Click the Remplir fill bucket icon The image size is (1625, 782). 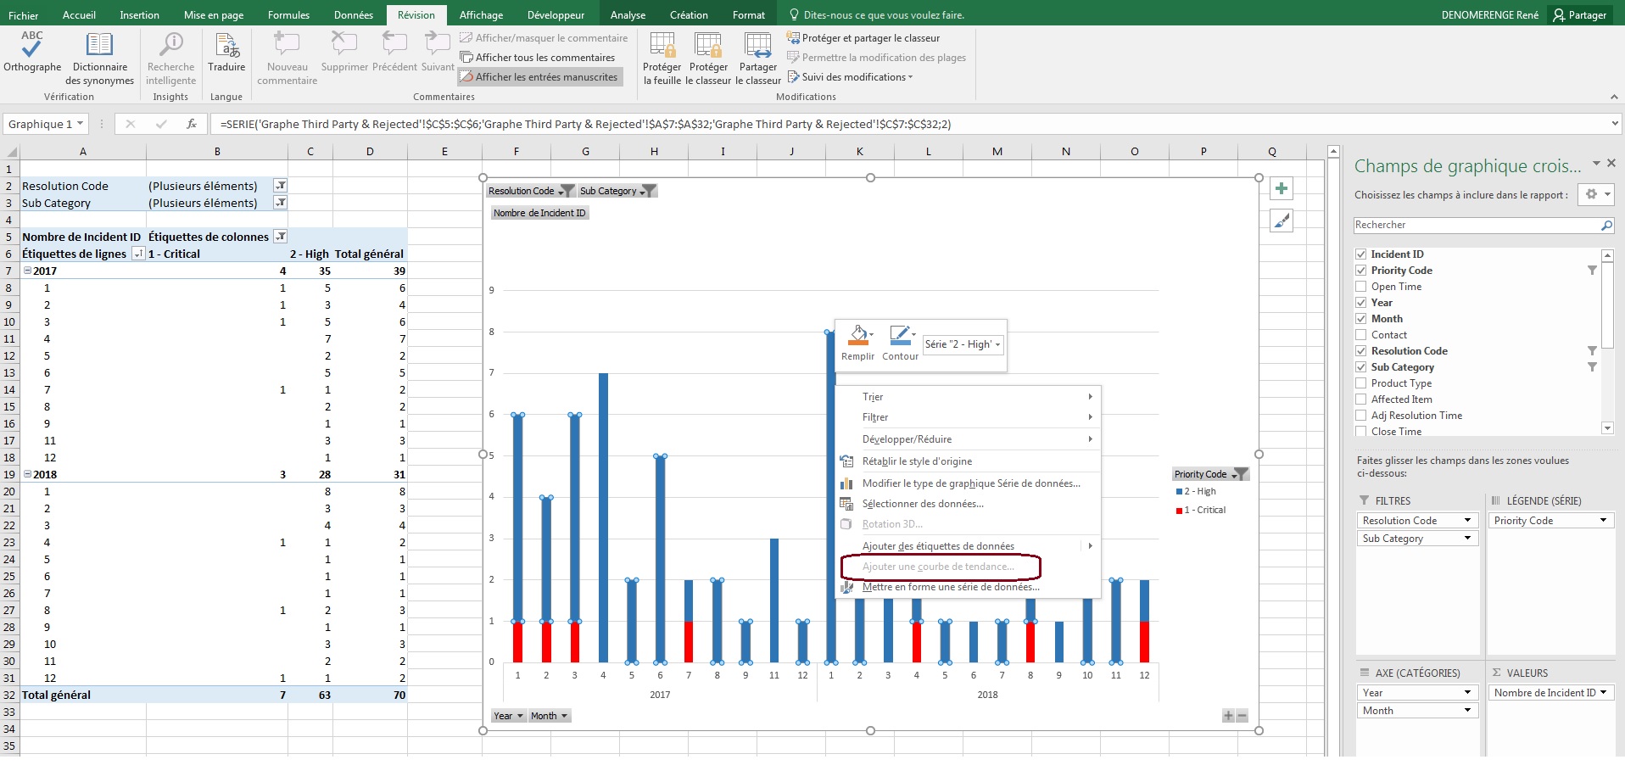click(857, 336)
